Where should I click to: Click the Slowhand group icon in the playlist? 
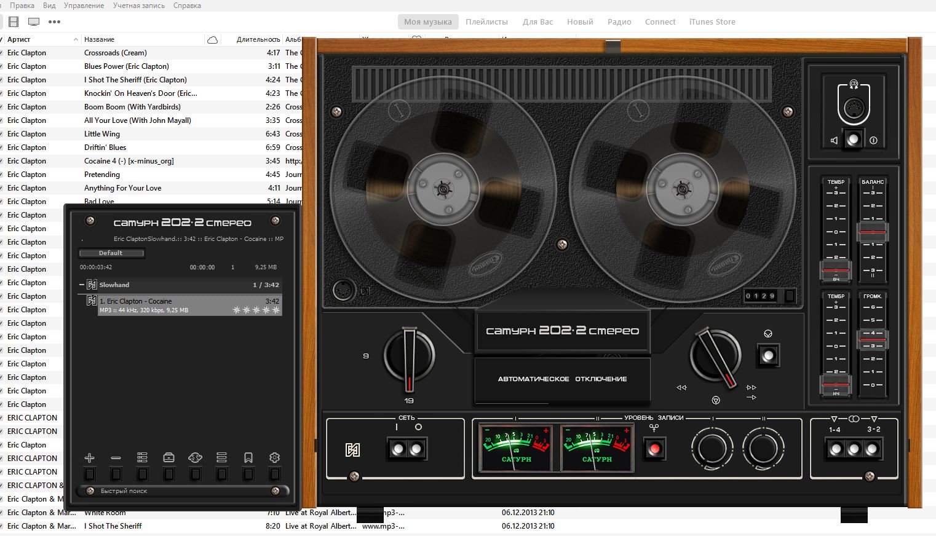point(92,285)
